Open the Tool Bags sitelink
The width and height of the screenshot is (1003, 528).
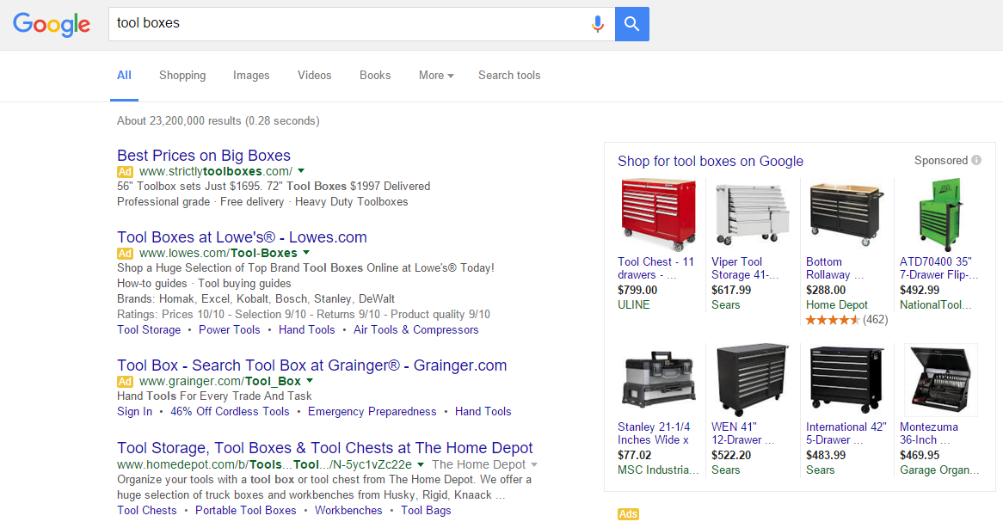click(426, 511)
